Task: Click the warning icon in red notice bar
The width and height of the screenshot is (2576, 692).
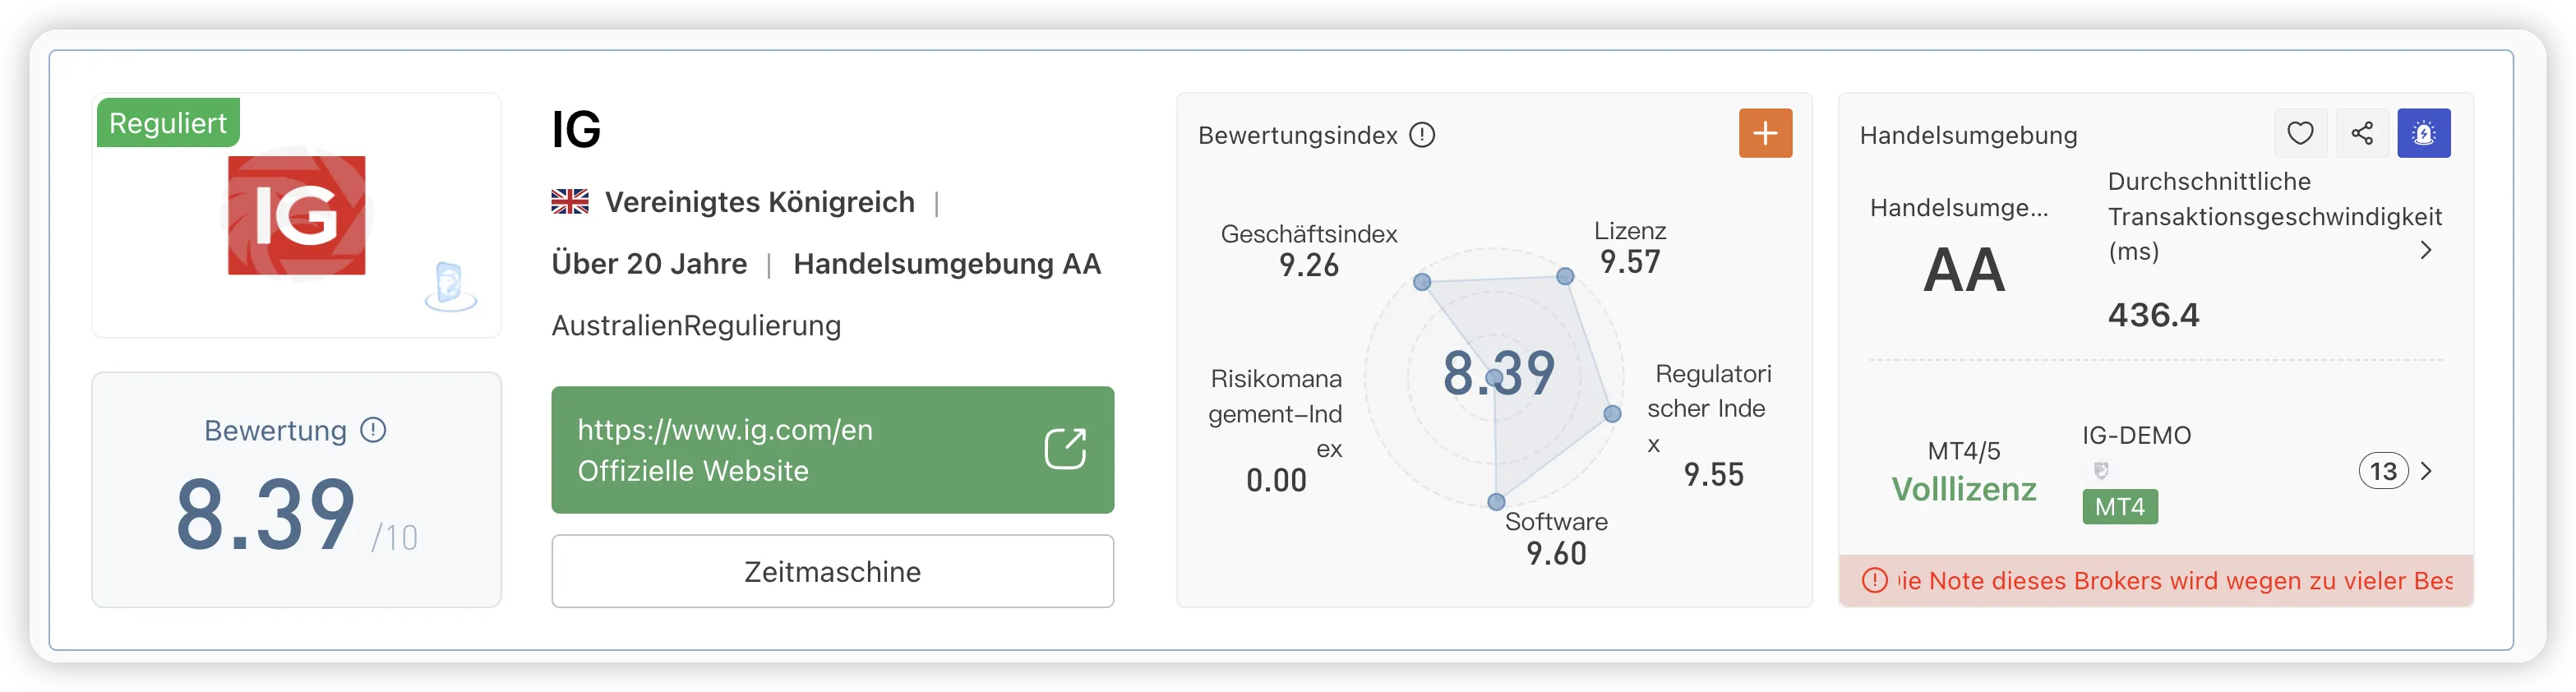Action: (1874, 580)
